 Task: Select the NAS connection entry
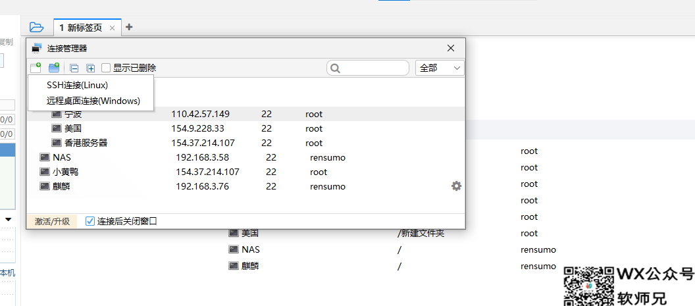pyautogui.click(x=62, y=157)
